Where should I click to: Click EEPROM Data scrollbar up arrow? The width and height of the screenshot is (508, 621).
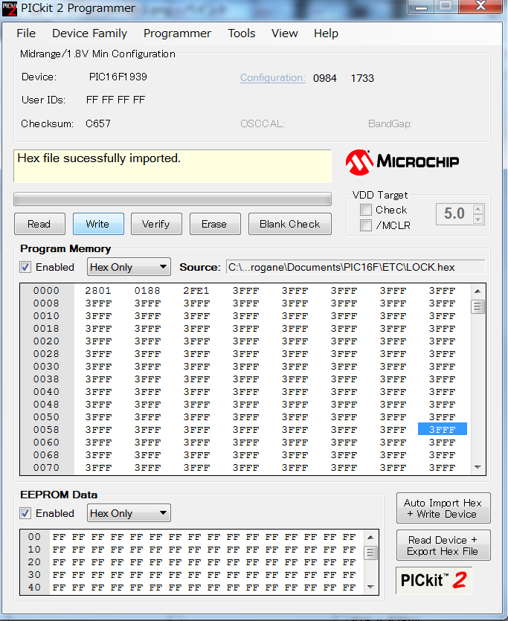[370, 538]
